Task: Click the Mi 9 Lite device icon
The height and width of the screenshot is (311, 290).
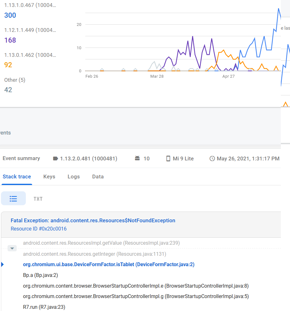Action: [x=168, y=158]
